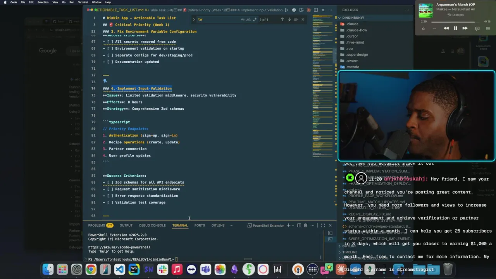Image resolution: width=496 pixels, height=279 pixels.
Task: Open Obsidian from the dock
Action: (x=234, y=269)
